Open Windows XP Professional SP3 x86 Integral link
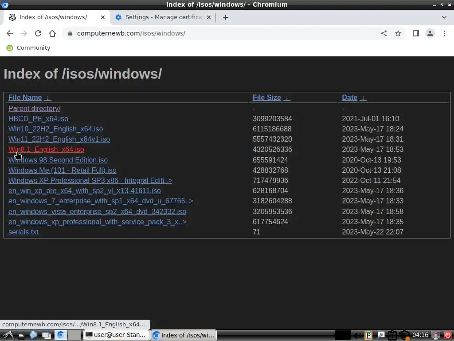 [90, 180]
